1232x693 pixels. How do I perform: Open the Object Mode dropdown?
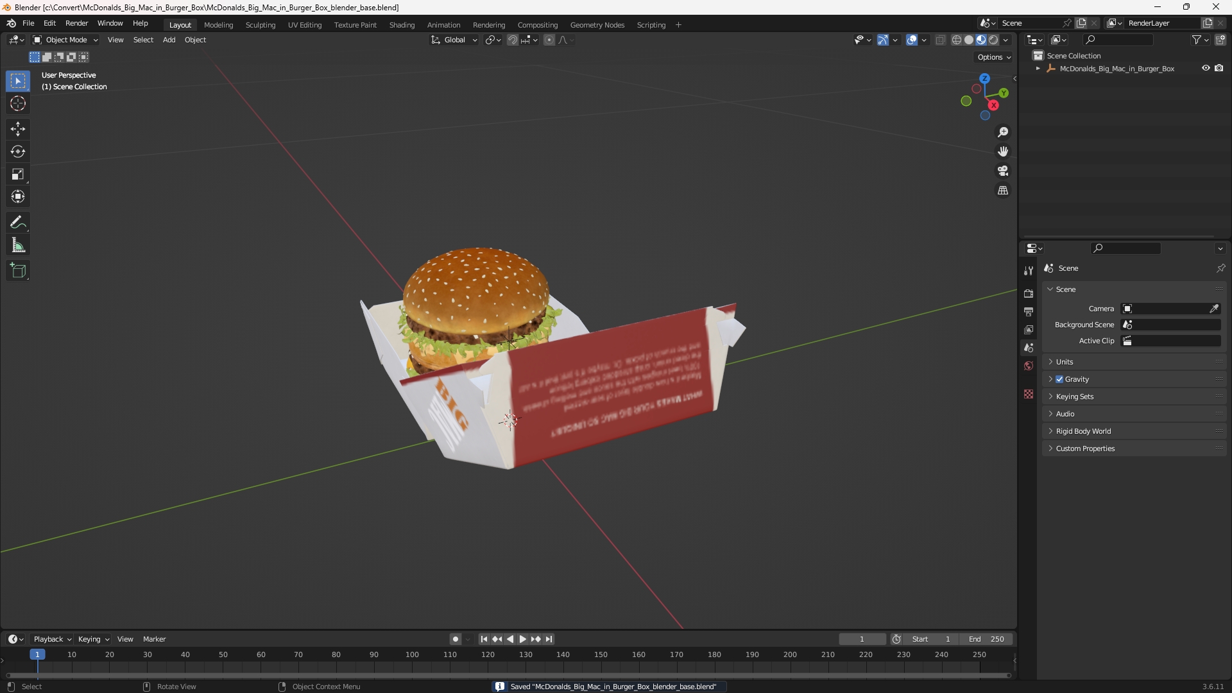(x=65, y=40)
